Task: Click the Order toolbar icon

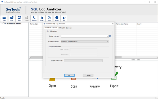Action: tap(42, 18)
